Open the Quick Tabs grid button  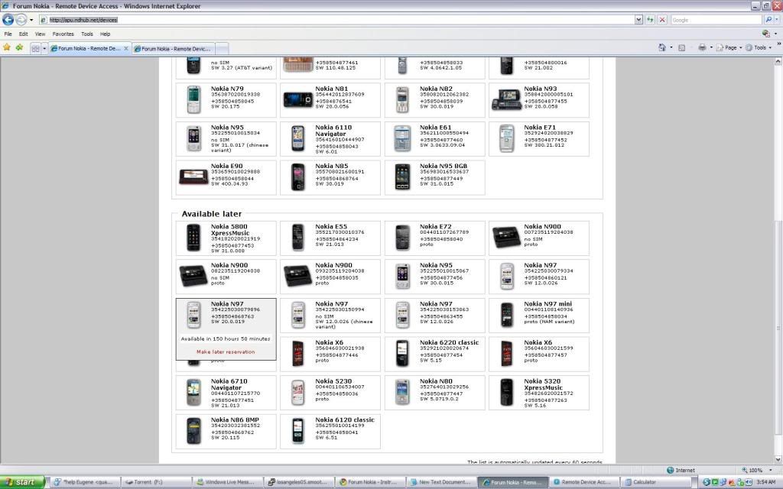(x=35, y=48)
